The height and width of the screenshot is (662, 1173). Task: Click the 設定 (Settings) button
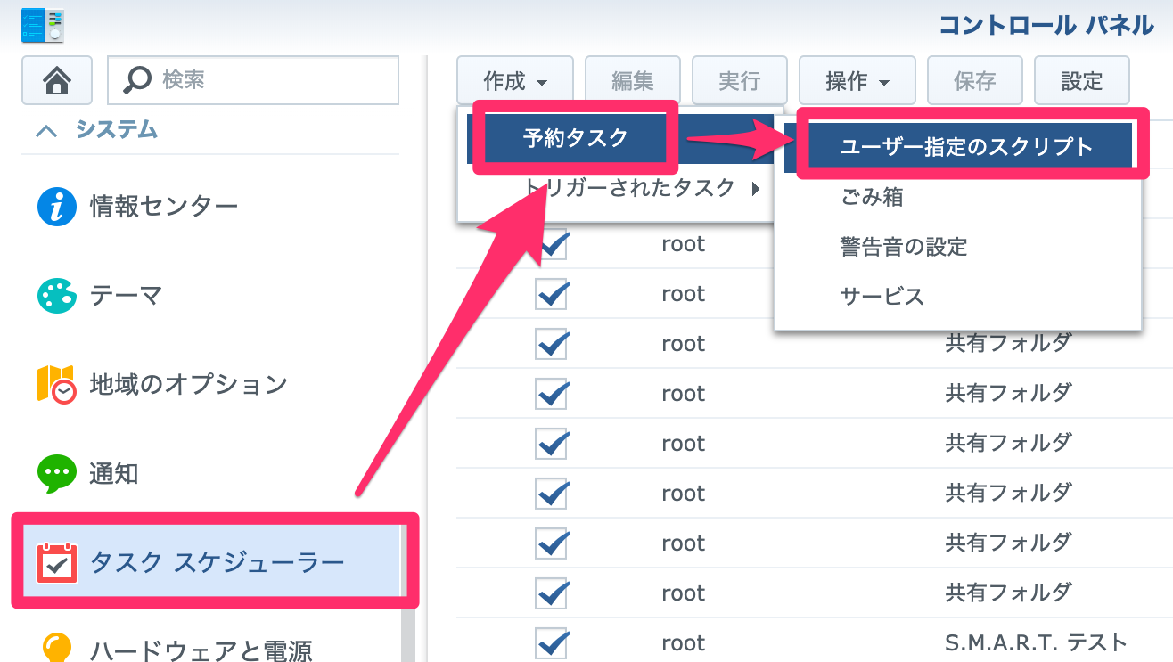tap(1081, 82)
